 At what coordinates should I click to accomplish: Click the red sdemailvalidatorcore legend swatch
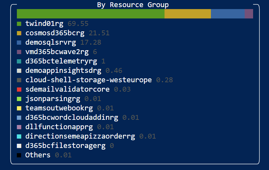point(19,89)
